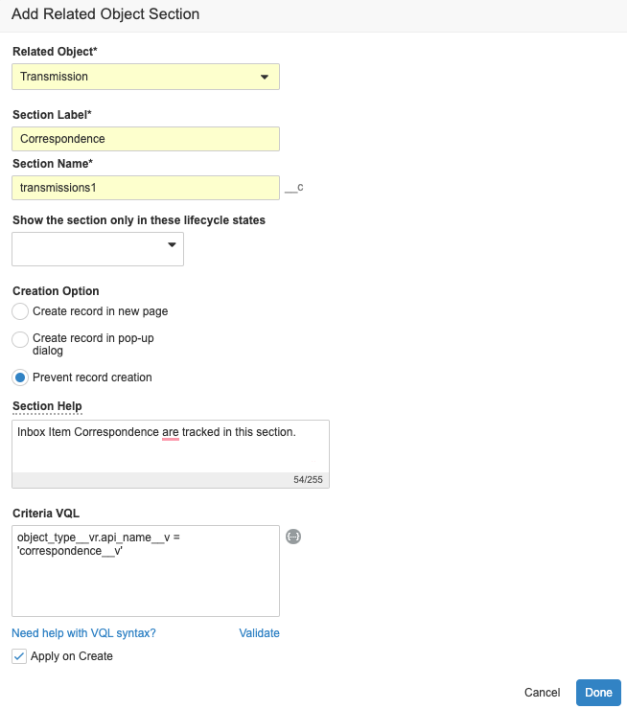Choose Create record in pop-up dialog

[x=20, y=339]
